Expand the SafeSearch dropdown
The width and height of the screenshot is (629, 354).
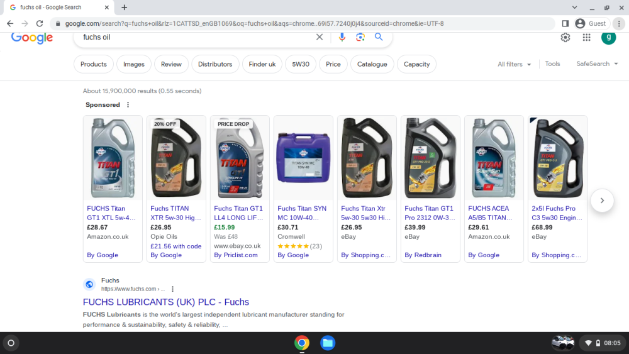(x=597, y=64)
